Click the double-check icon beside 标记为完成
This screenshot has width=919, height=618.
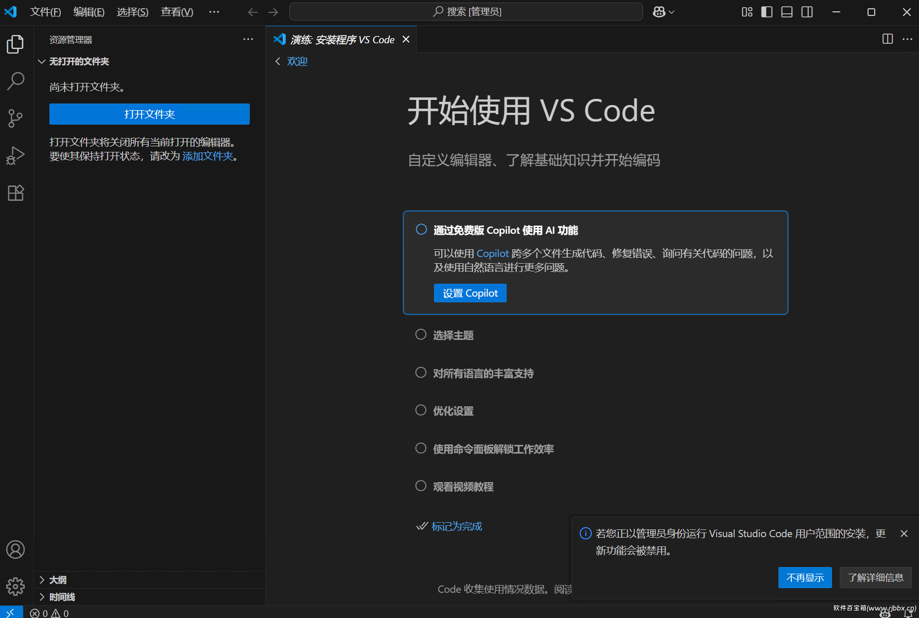click(x=422, y=526)
